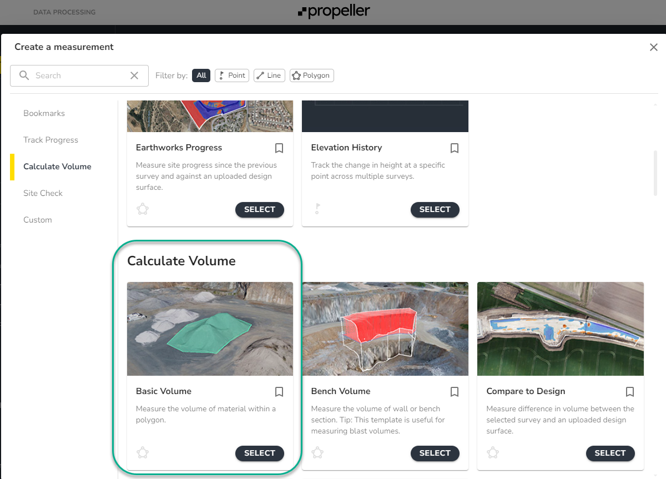Bookmark the Compare to Design template
The image size is (666, 479).
(x=630, y=392)
